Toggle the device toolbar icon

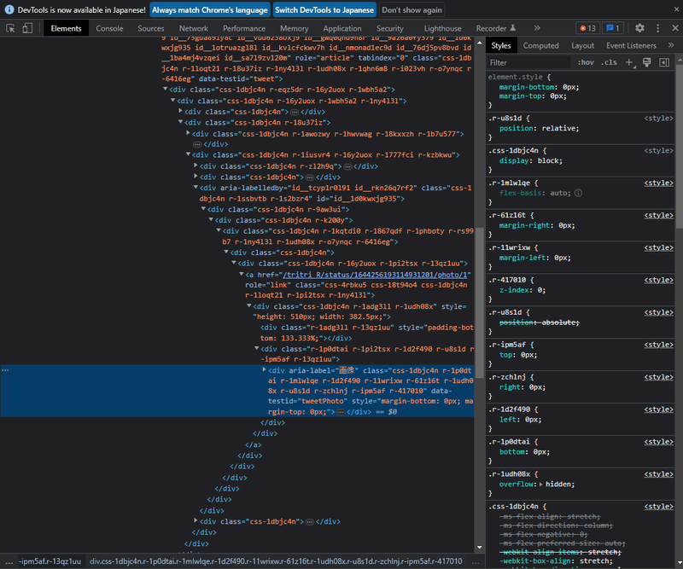tap(27, 28)
